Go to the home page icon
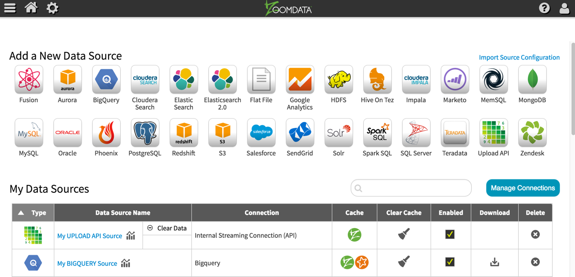The width and height of the screenshot is (575, 277). [x=31, y=8]
